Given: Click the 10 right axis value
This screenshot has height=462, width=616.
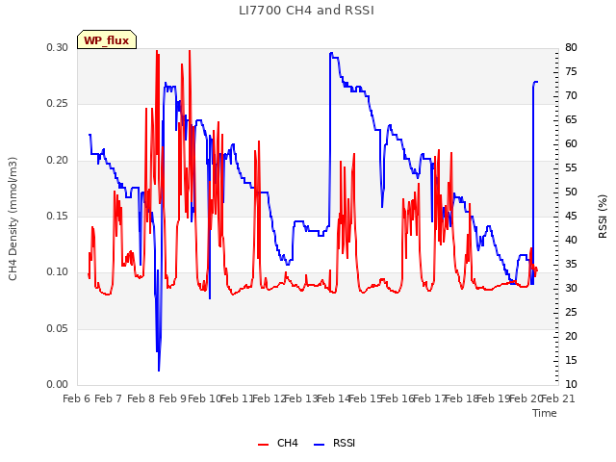Looking at the screenshot, I should click(x=571, y=385).
